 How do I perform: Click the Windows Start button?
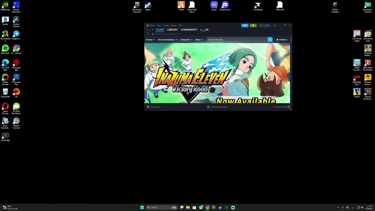tap(142, 207)
